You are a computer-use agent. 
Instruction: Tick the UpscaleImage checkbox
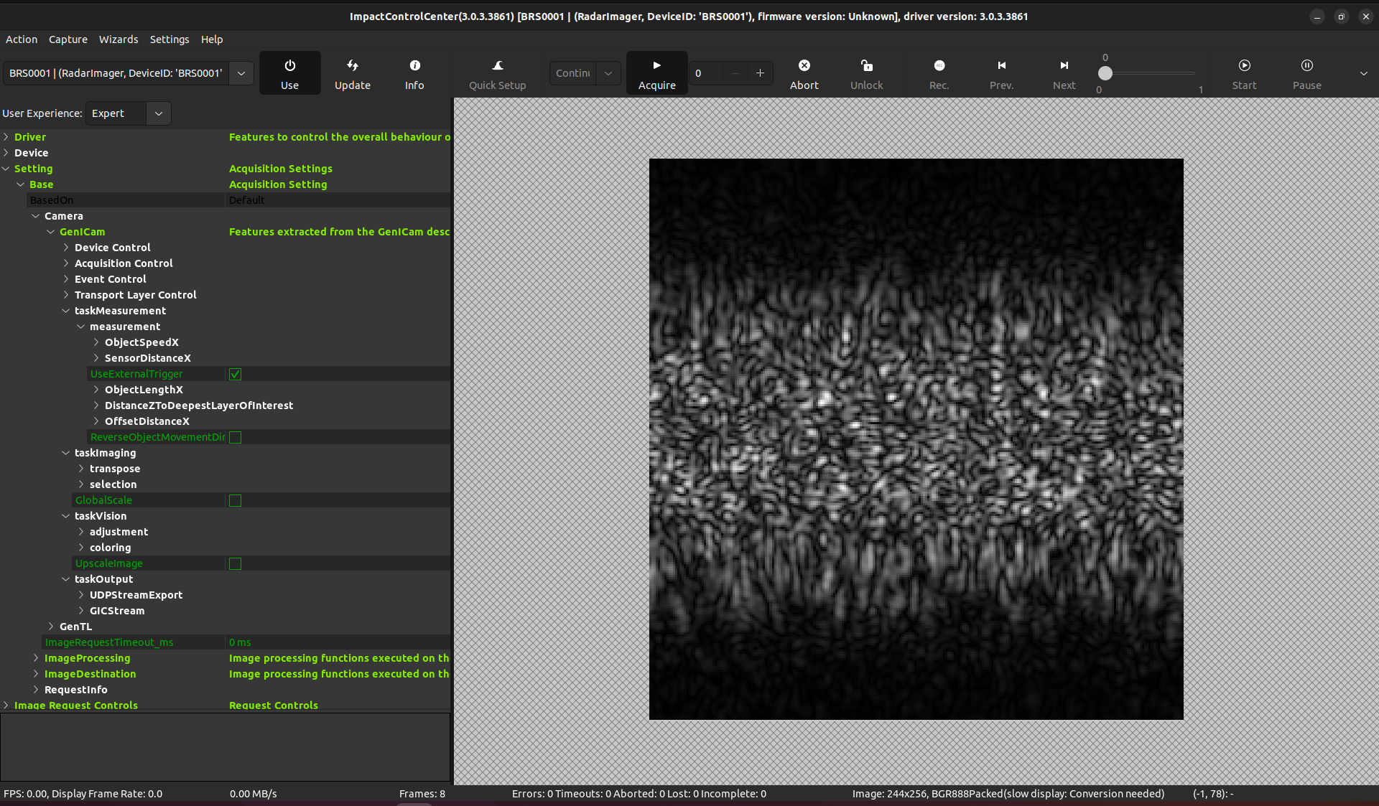pyautogui.click(x=235, y=563)
